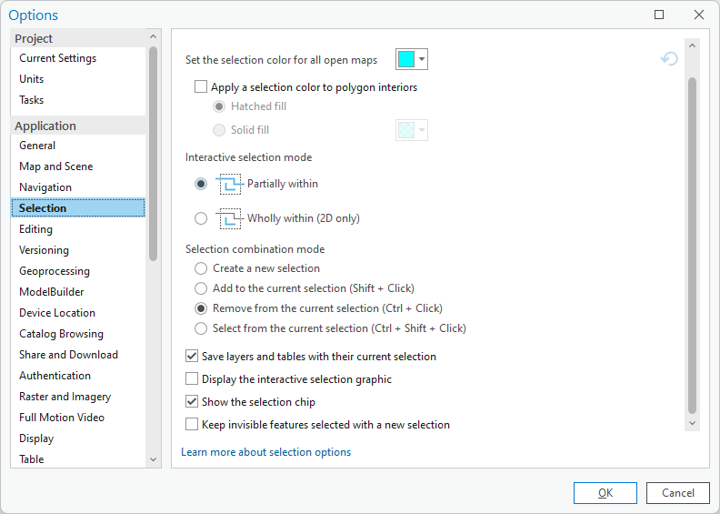The image size is (720, 514).
Task: Select the Create a new selection option
Action: 201,268
